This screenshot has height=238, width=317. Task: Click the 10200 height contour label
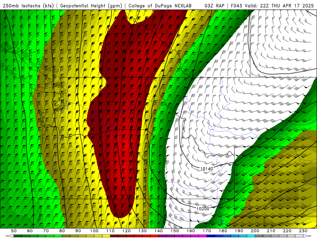click(203, 209)
